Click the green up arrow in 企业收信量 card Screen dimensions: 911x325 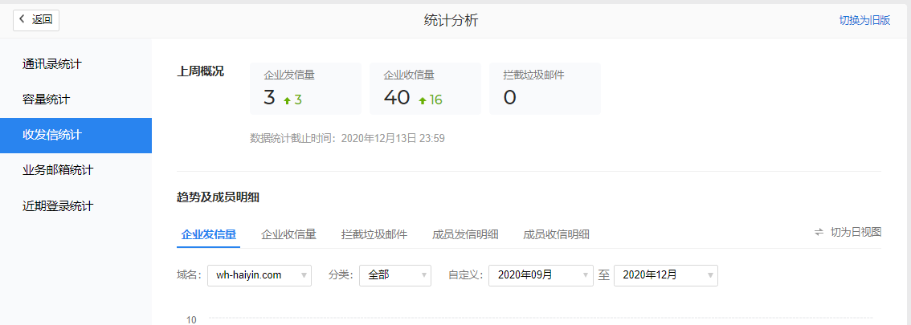423,100
